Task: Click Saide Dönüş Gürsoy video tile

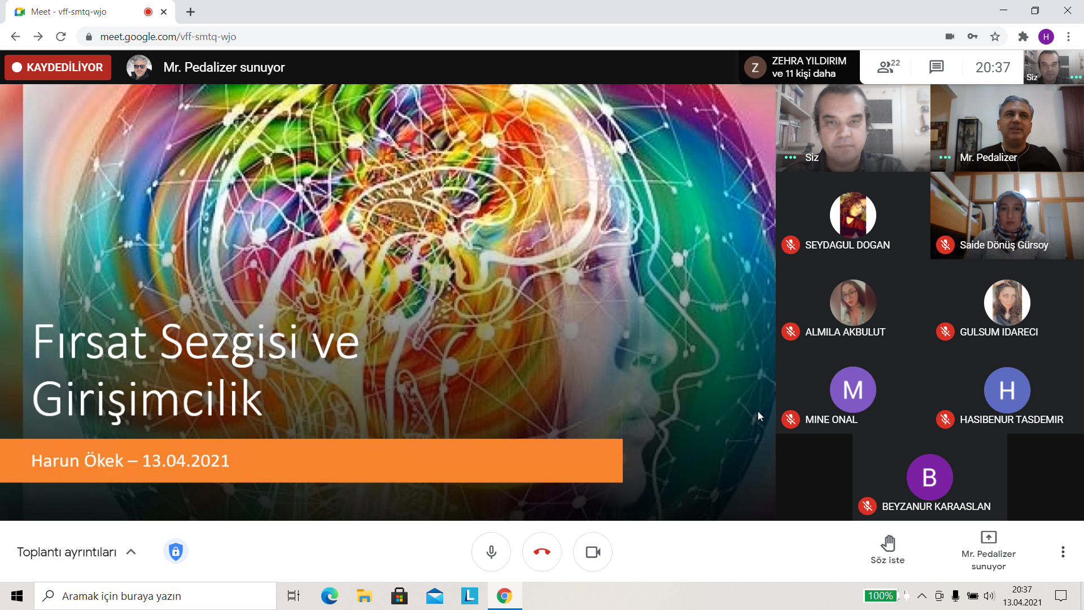Action: pos(1007,215)
